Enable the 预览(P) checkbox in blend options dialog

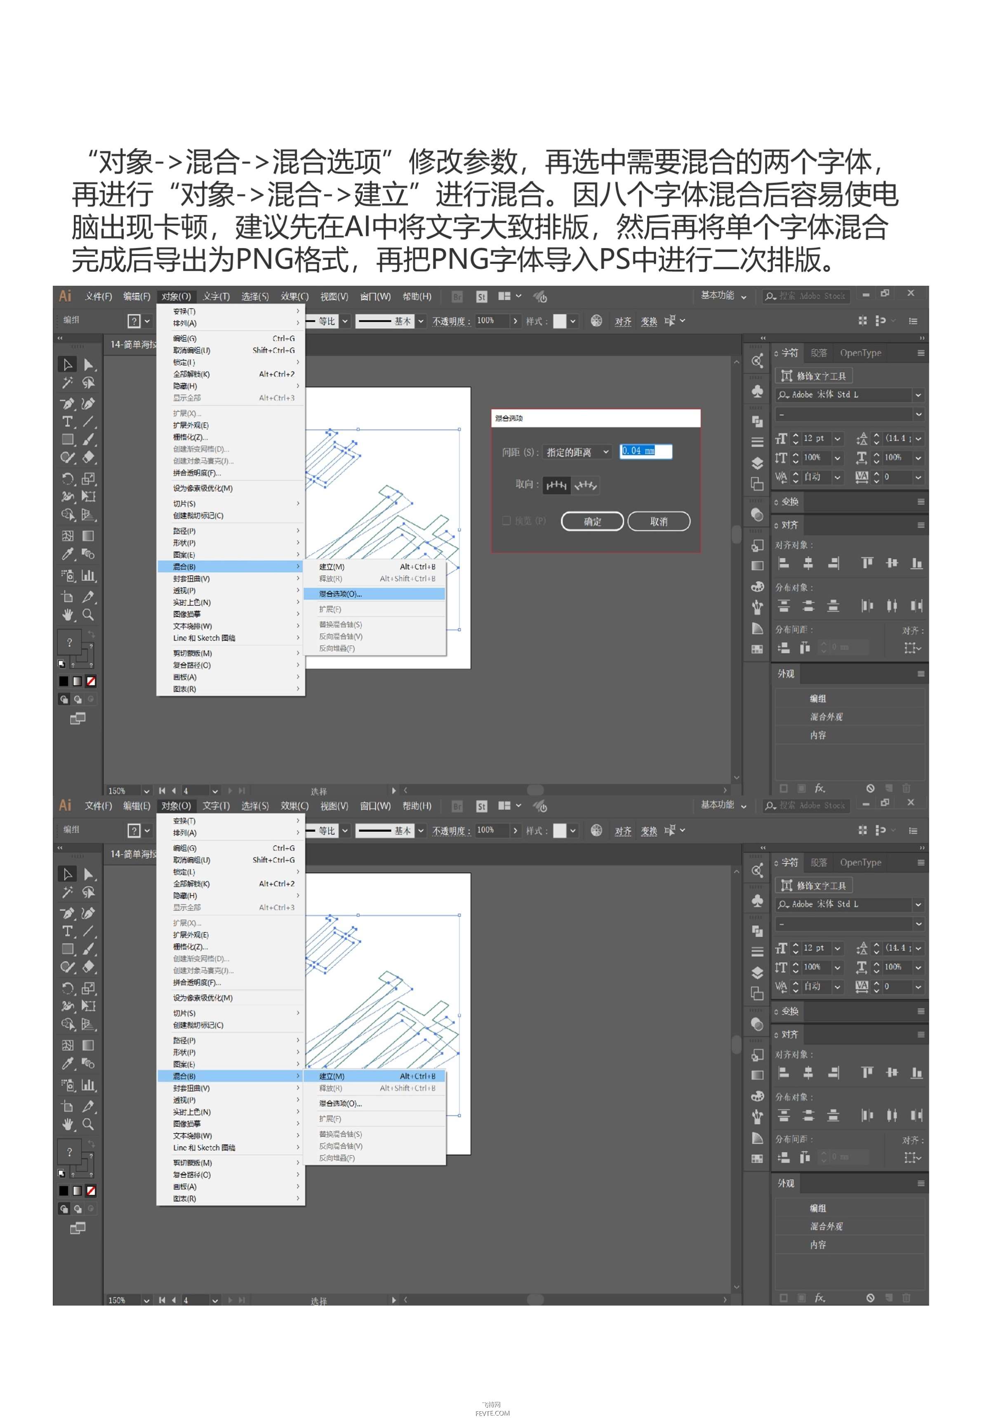(x=506, y=520)
